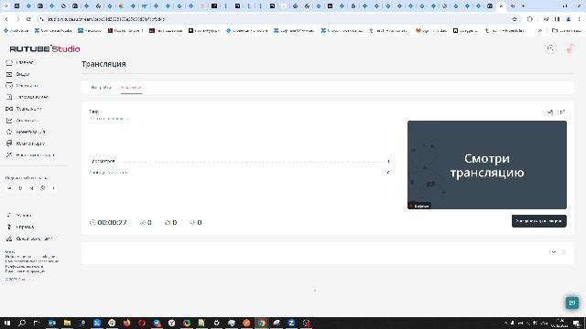
Task: Click the browser forward arrow
Action: (17, 19)
